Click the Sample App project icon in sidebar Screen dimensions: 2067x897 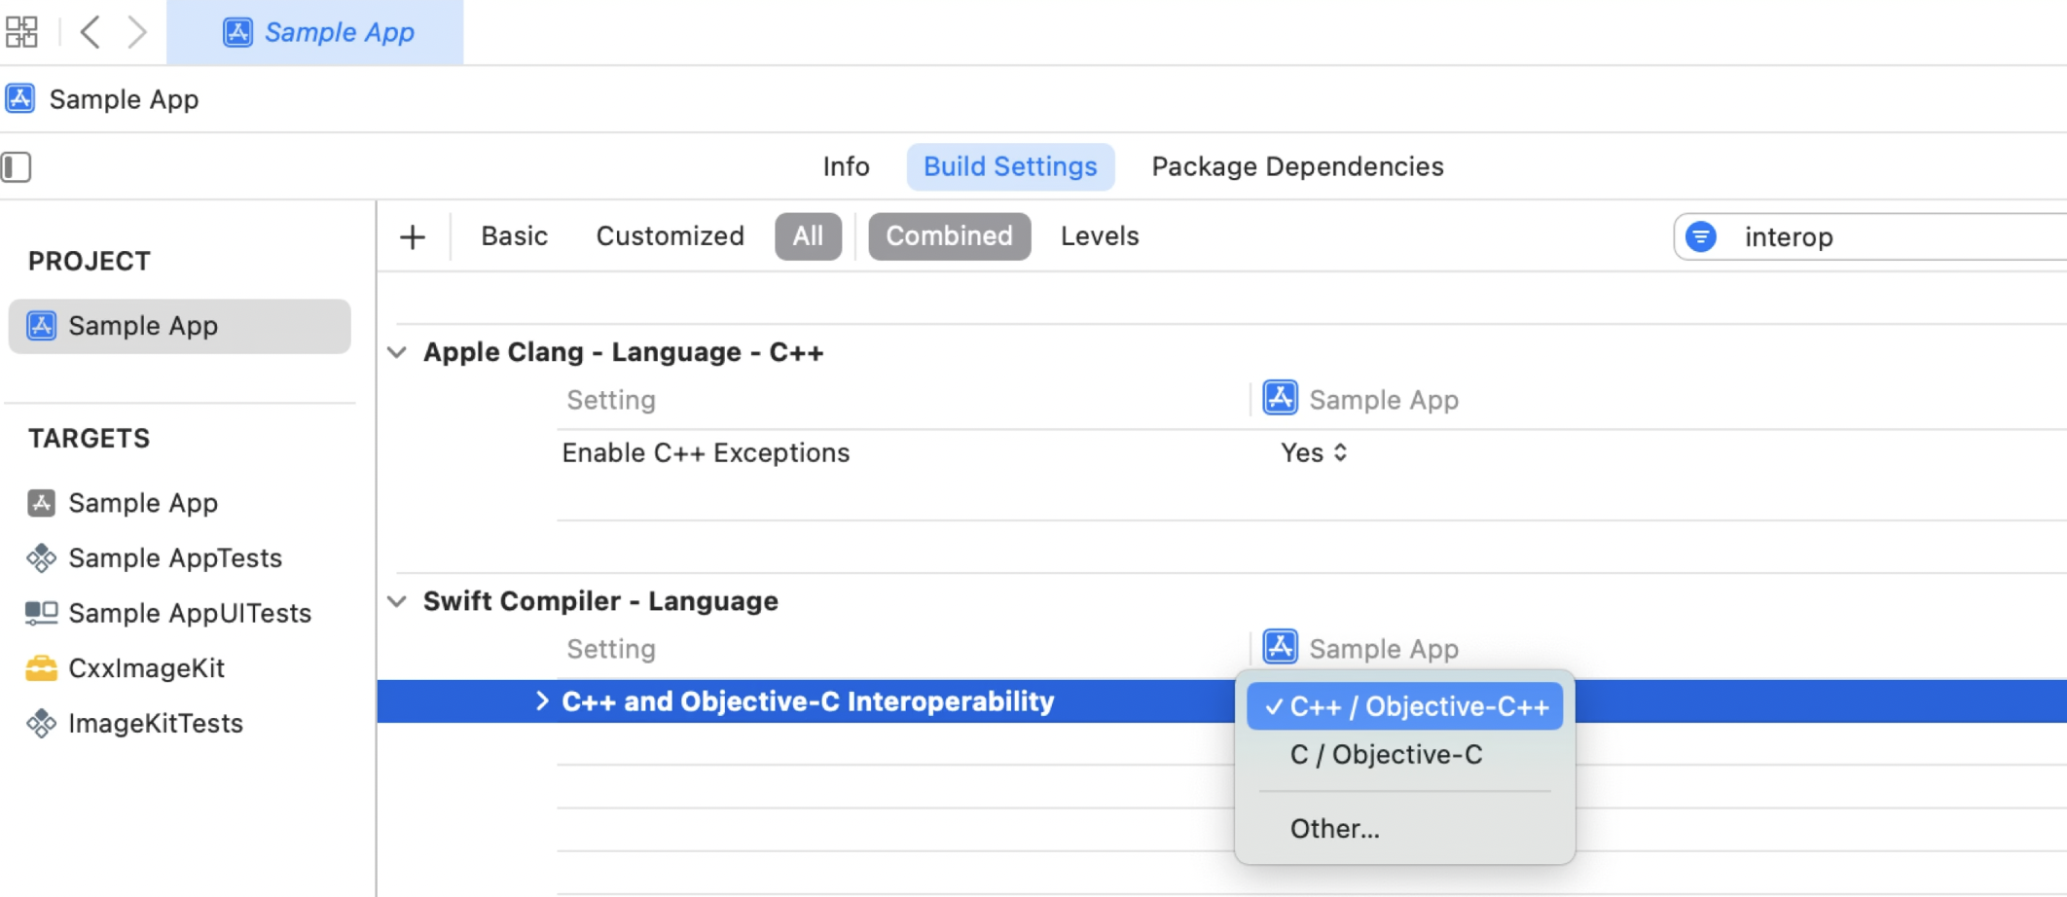point(42,326)
